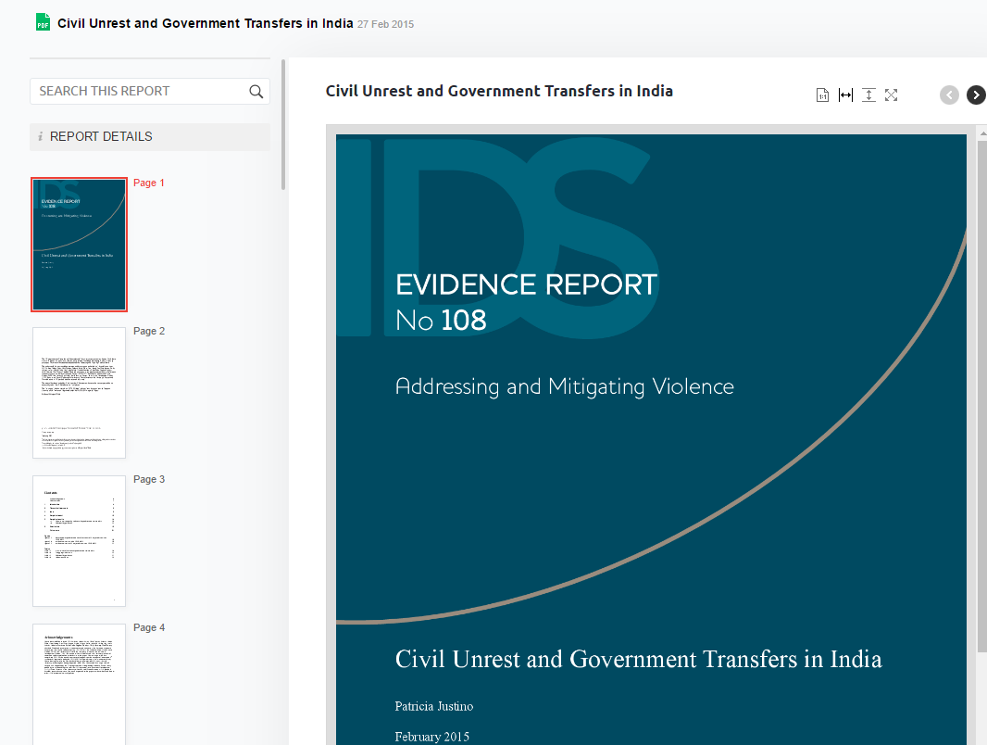This screenshot has height=745, width=987.
Task: Fit the document to width
Action: tap(845, 95)
